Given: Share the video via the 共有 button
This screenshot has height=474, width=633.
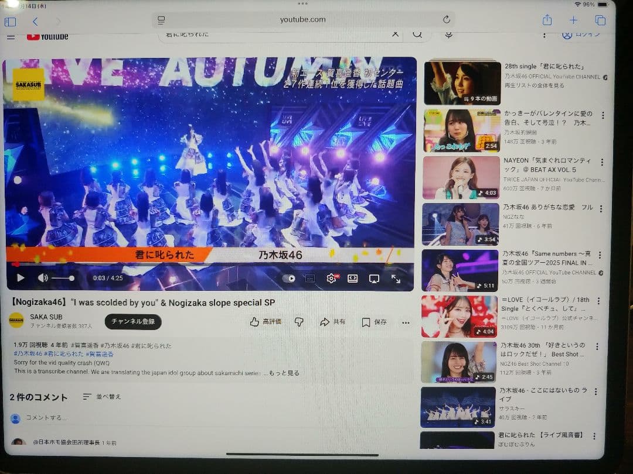Looking at the screenshot, I should pyautogui.click(x=333, y=322).
